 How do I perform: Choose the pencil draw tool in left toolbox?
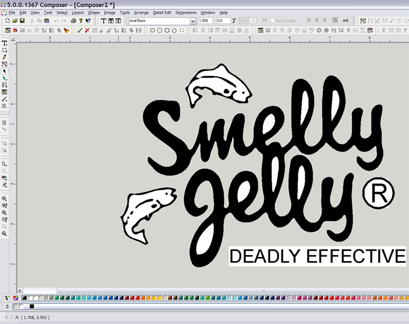tap(5, 57)
